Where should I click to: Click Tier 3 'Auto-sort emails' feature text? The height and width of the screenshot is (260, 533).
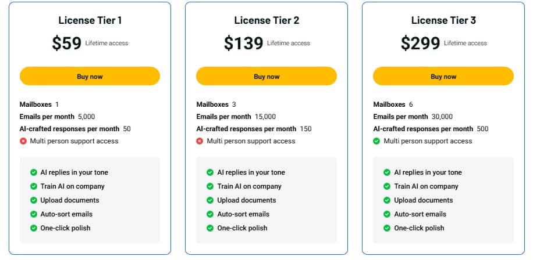pos(420,214)
